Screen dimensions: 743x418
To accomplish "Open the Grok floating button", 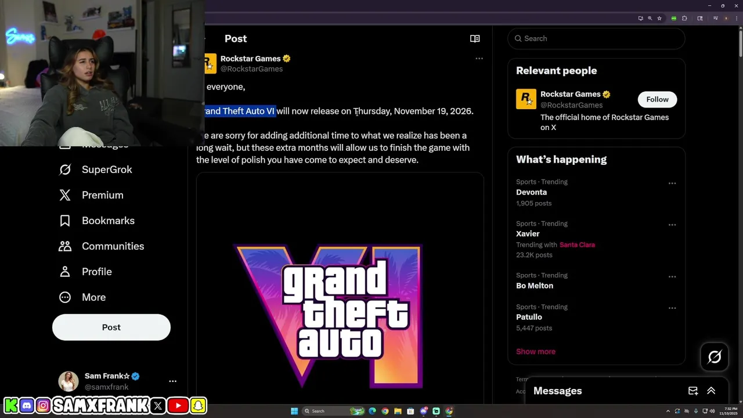I will [715, 356].
